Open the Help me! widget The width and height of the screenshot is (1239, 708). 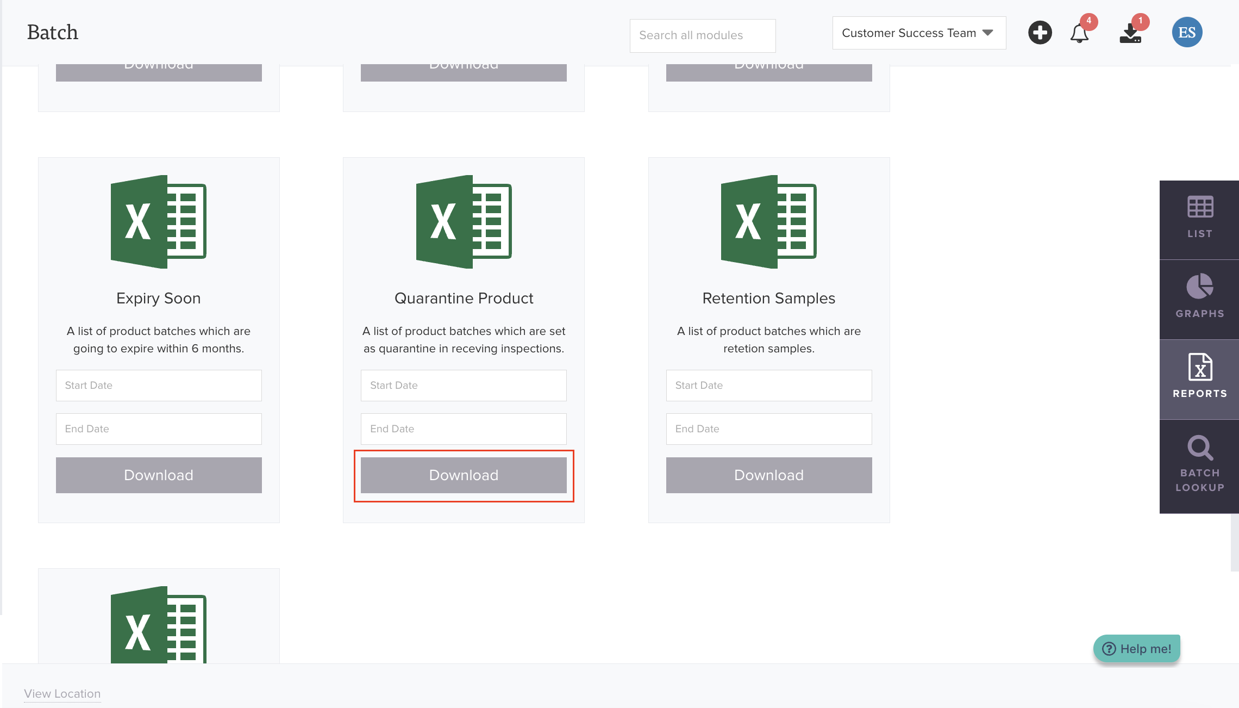point(1137,649)
